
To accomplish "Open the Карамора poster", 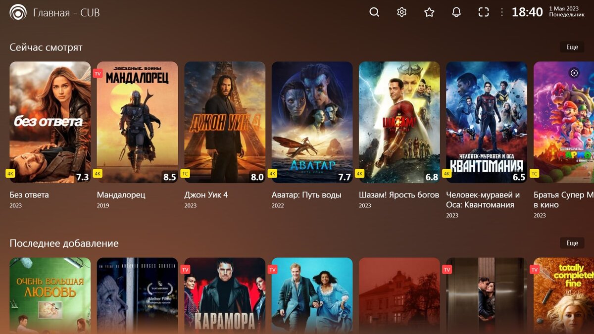I will [225, 295].
